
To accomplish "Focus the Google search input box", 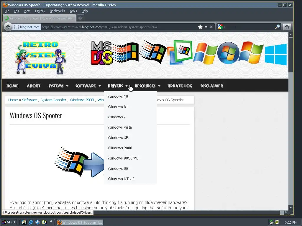I will 250,27.
